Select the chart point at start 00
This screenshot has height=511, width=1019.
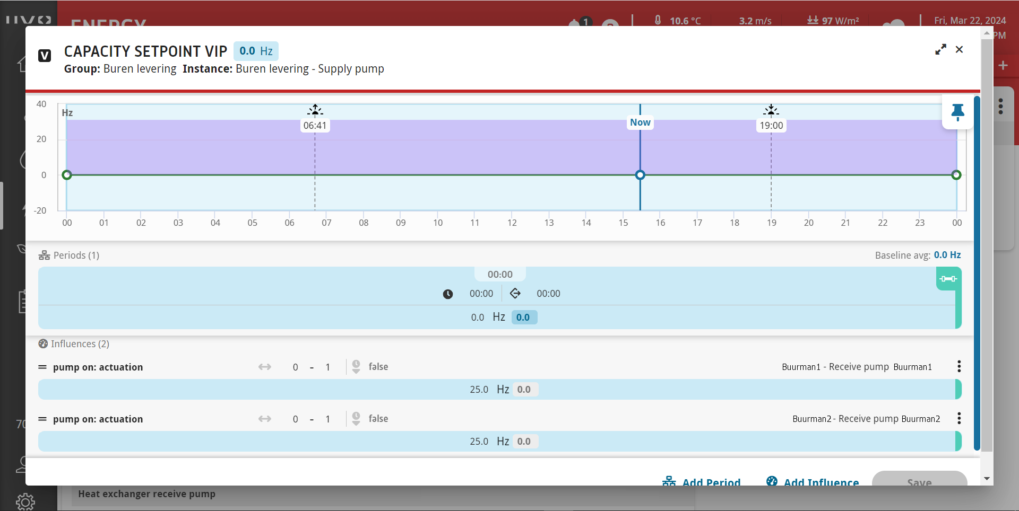click(67, 175)
